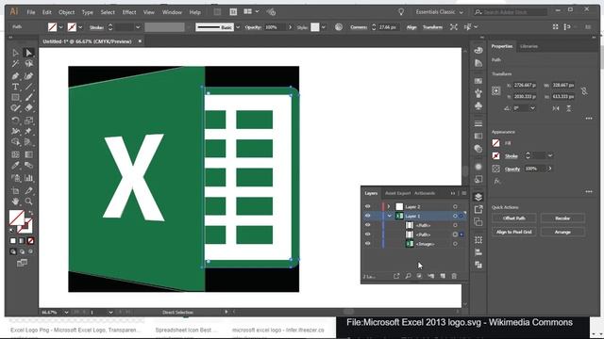The image size is (604, 339).
Task: Open the zoom level dropdown at bottom
Action: (66, 313)
